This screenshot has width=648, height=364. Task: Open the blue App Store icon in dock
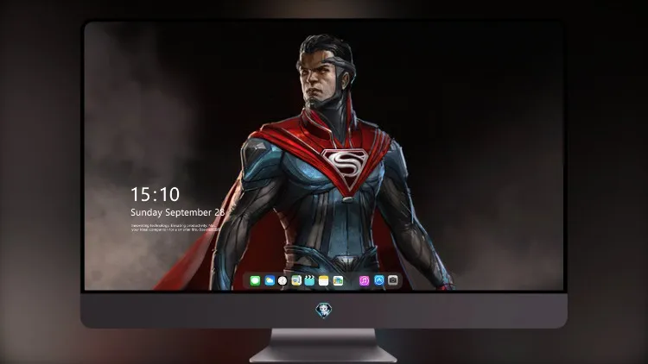379,280
